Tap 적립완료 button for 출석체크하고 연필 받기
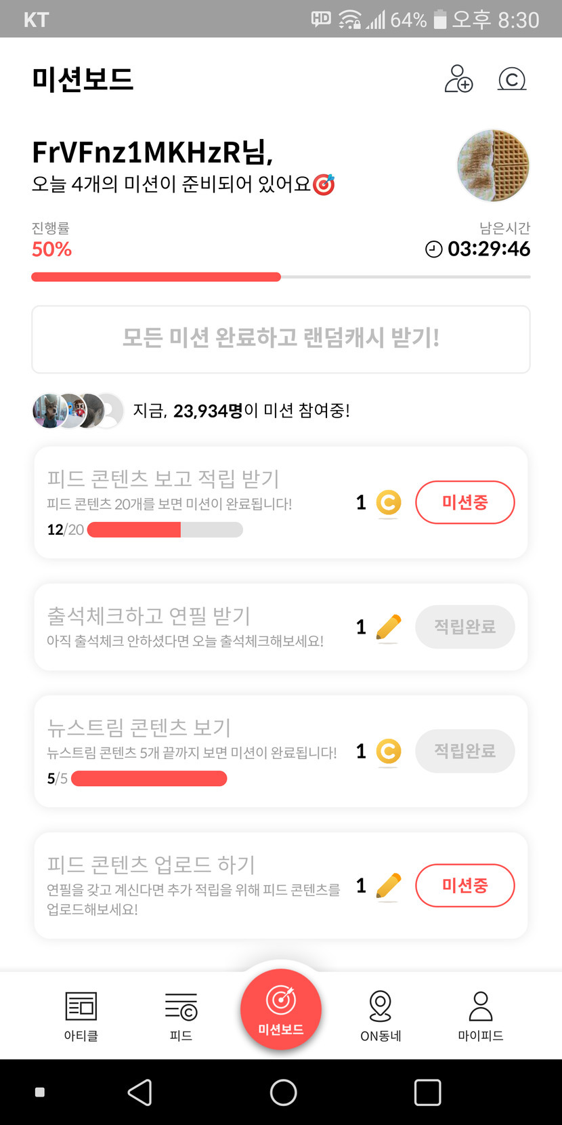The height and width of the screenshot is (1125, 562). tap(464, 627)
